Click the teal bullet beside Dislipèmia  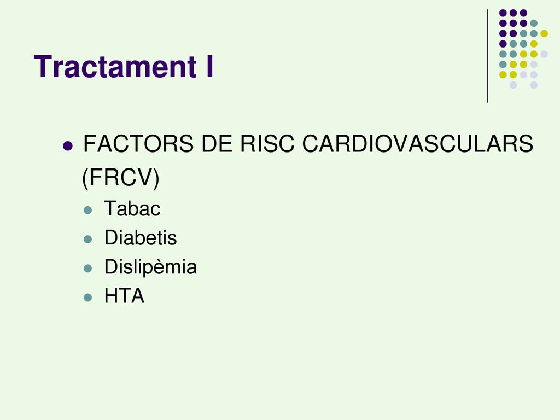[x=88, y=268]
